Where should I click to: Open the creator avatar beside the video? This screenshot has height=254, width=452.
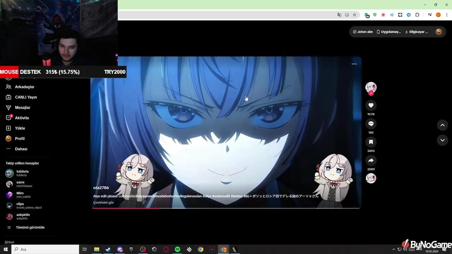click(x=371, y=87)
